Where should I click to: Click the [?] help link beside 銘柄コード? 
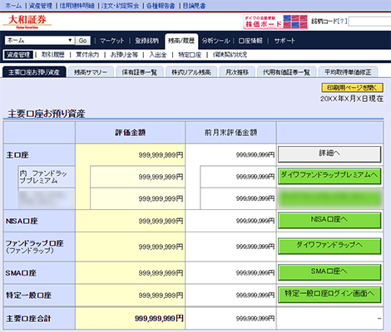click(343, 21)
